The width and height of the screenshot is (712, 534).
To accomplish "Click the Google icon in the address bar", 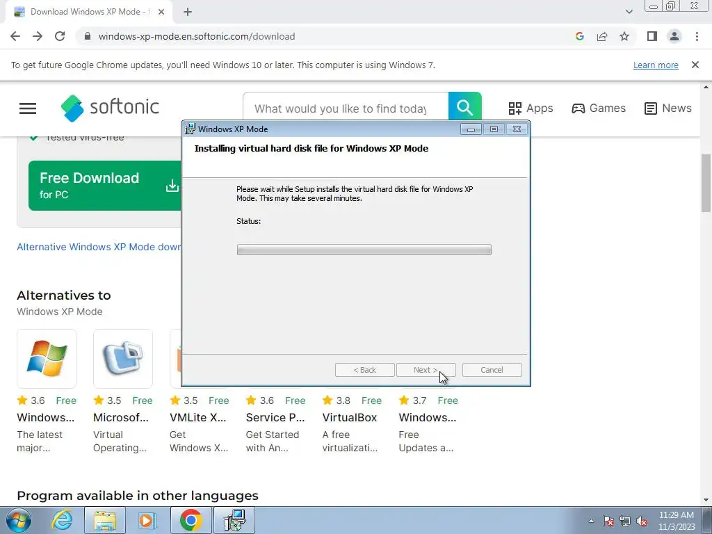I will tap(579, 36).
